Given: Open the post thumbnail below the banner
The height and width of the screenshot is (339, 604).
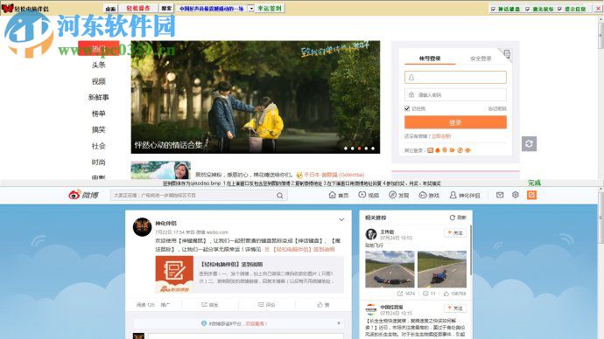Looking at the screenshot, I should point(161,170).
